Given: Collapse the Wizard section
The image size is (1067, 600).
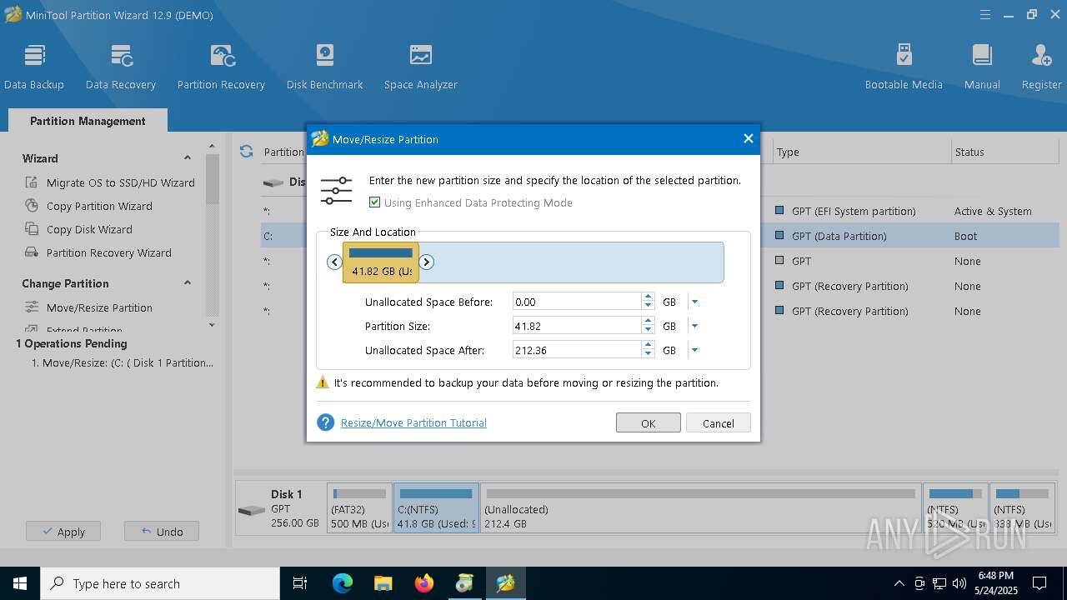Looking at the screenshot, I should click(188, 158).
